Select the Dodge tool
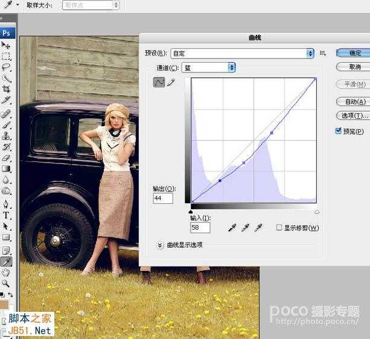The width and height of the screenshot is (370, 339). point(5,191)
